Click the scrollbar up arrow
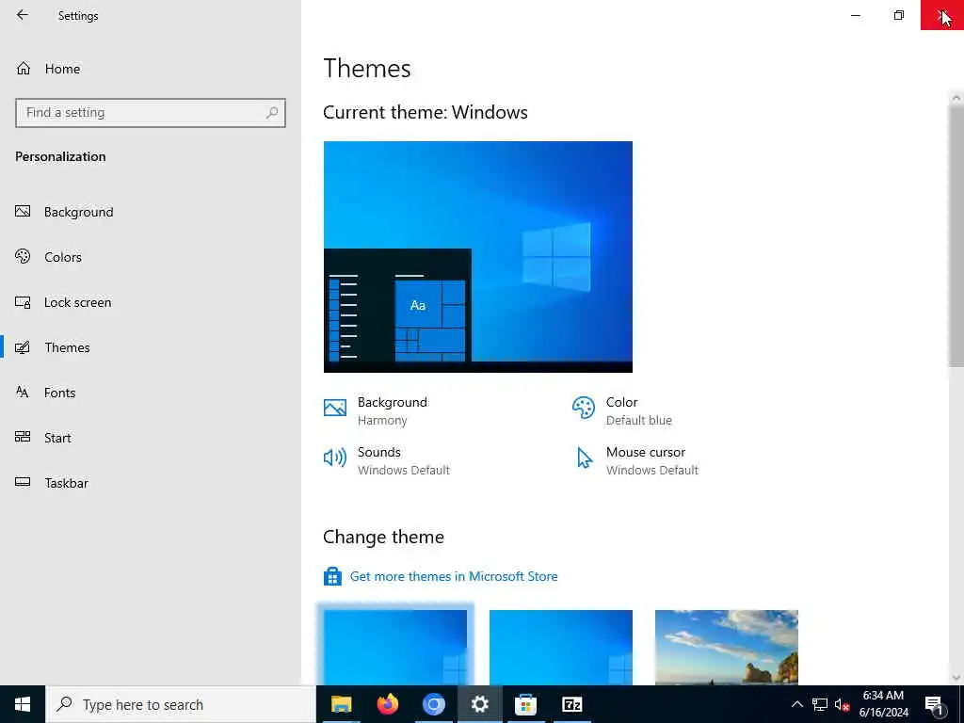The height and width of the screenshot is (723, 964). tap(956, 98)
